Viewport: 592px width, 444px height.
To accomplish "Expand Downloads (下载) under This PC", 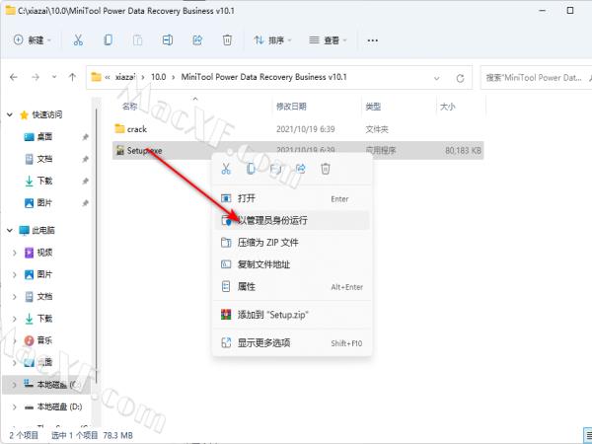I will (15, 319).
